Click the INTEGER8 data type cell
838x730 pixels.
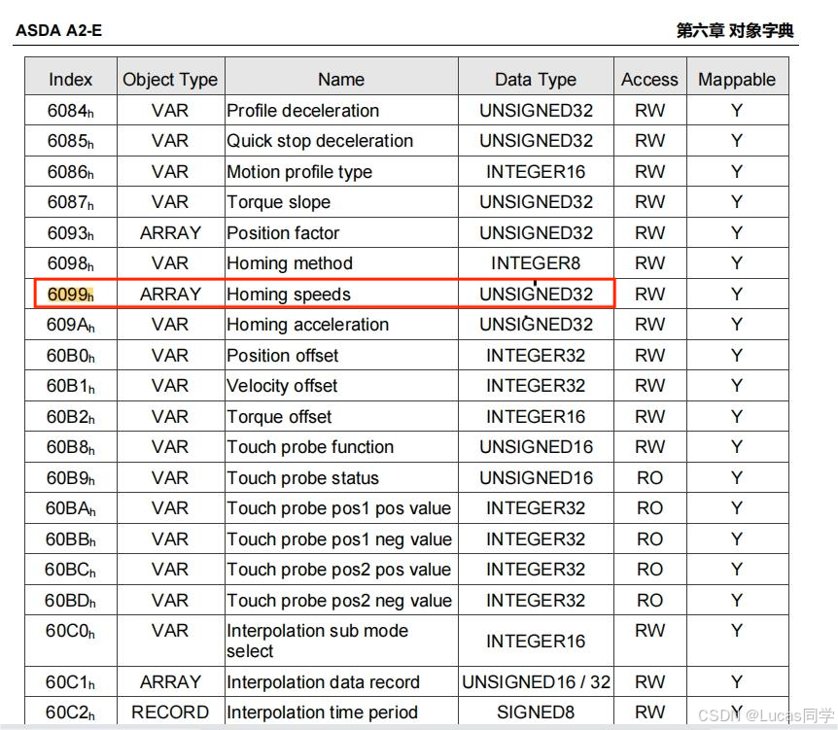click(x=536, y=263)
